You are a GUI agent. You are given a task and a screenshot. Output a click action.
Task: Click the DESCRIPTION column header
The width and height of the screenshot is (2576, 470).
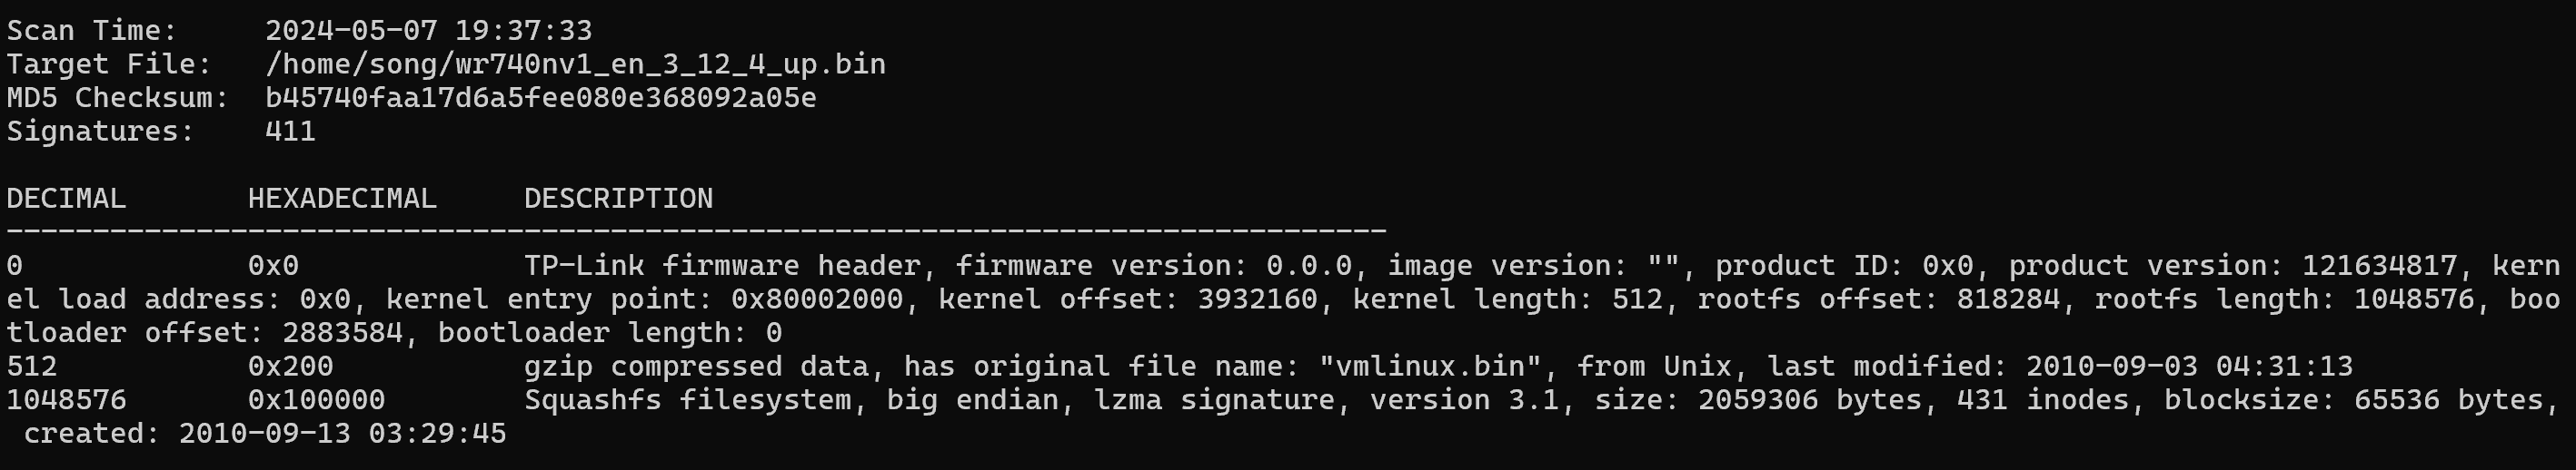pos(618,199)
